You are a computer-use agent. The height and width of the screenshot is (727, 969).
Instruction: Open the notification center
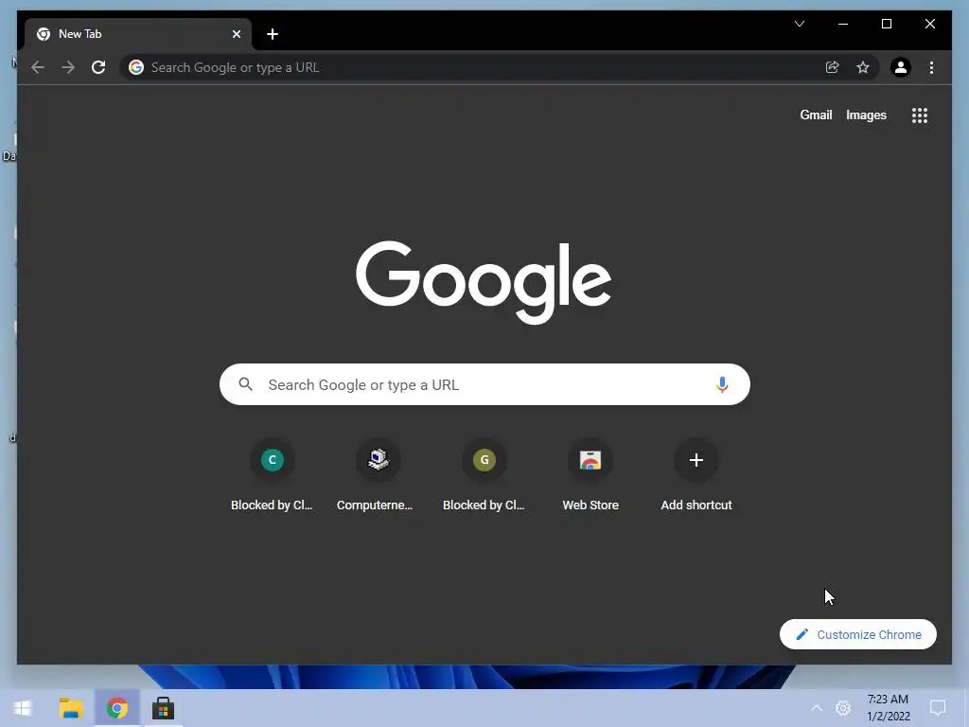(x=938, y=708)
